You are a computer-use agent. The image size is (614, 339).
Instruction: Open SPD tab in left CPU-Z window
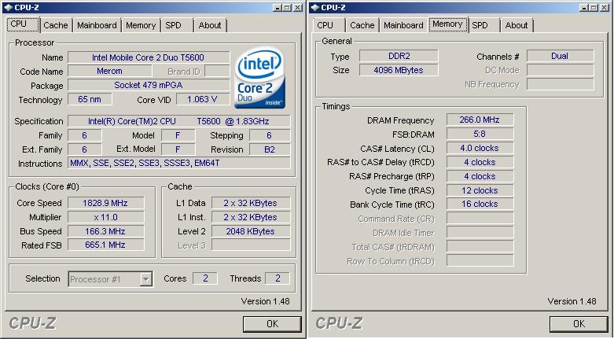point(173,25)
